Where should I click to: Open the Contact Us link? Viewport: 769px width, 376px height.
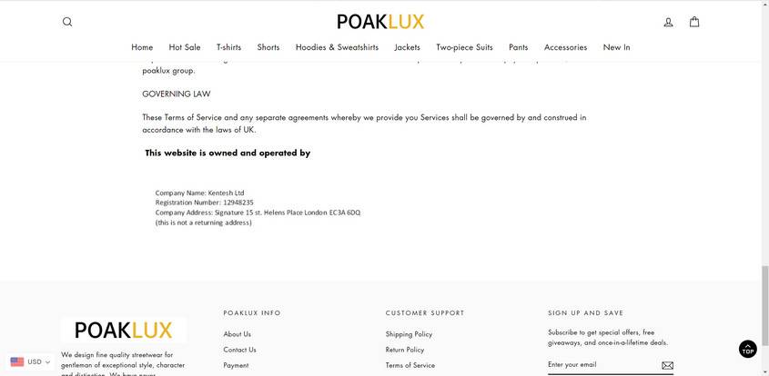pyautogui.click(x=239, y=350)
